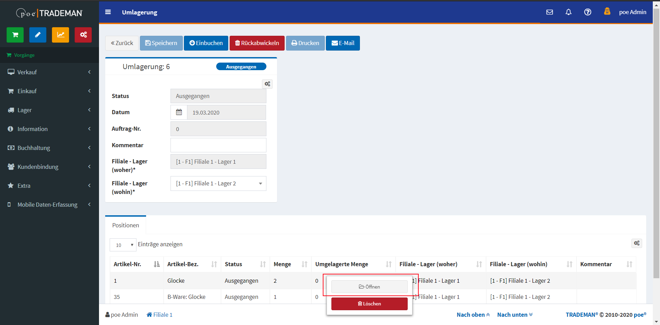Choose Öffnen from the context menu
The width and height of the screenshot is (660, 325).
[369, 287]
